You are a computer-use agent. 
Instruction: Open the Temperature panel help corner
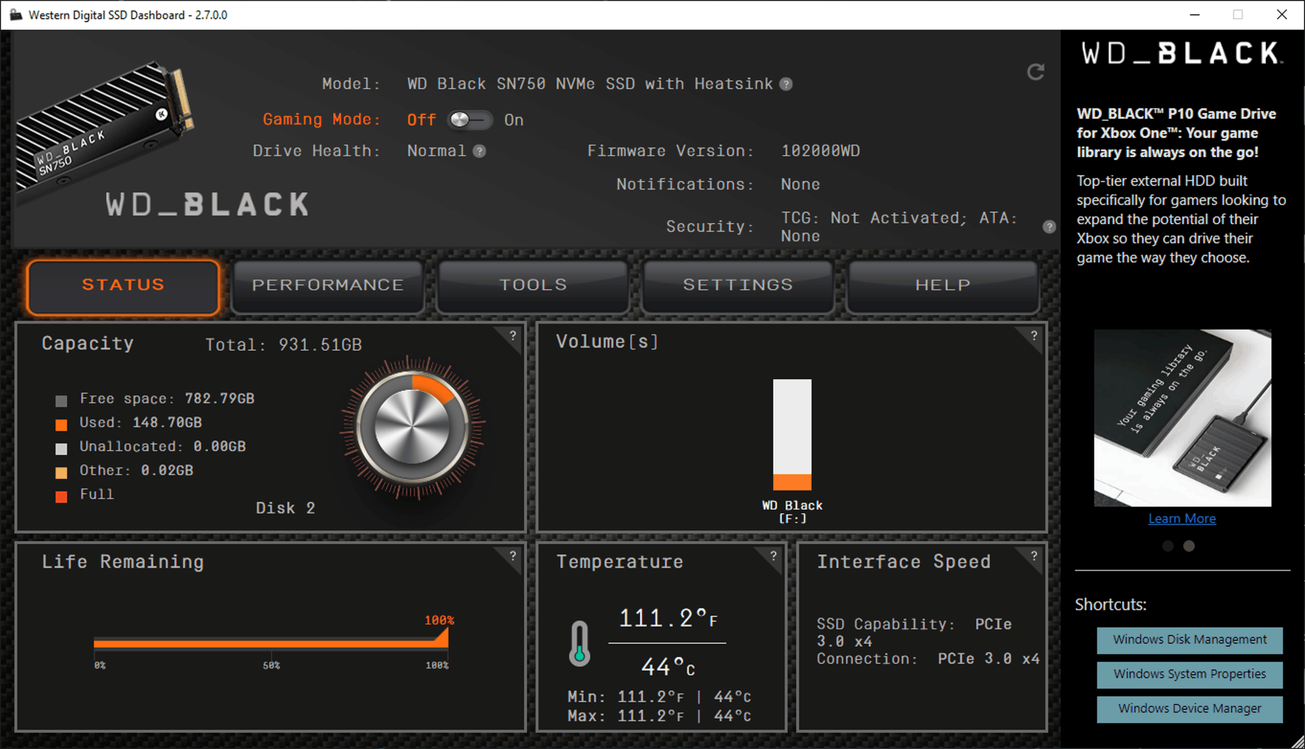coord(773,555)
